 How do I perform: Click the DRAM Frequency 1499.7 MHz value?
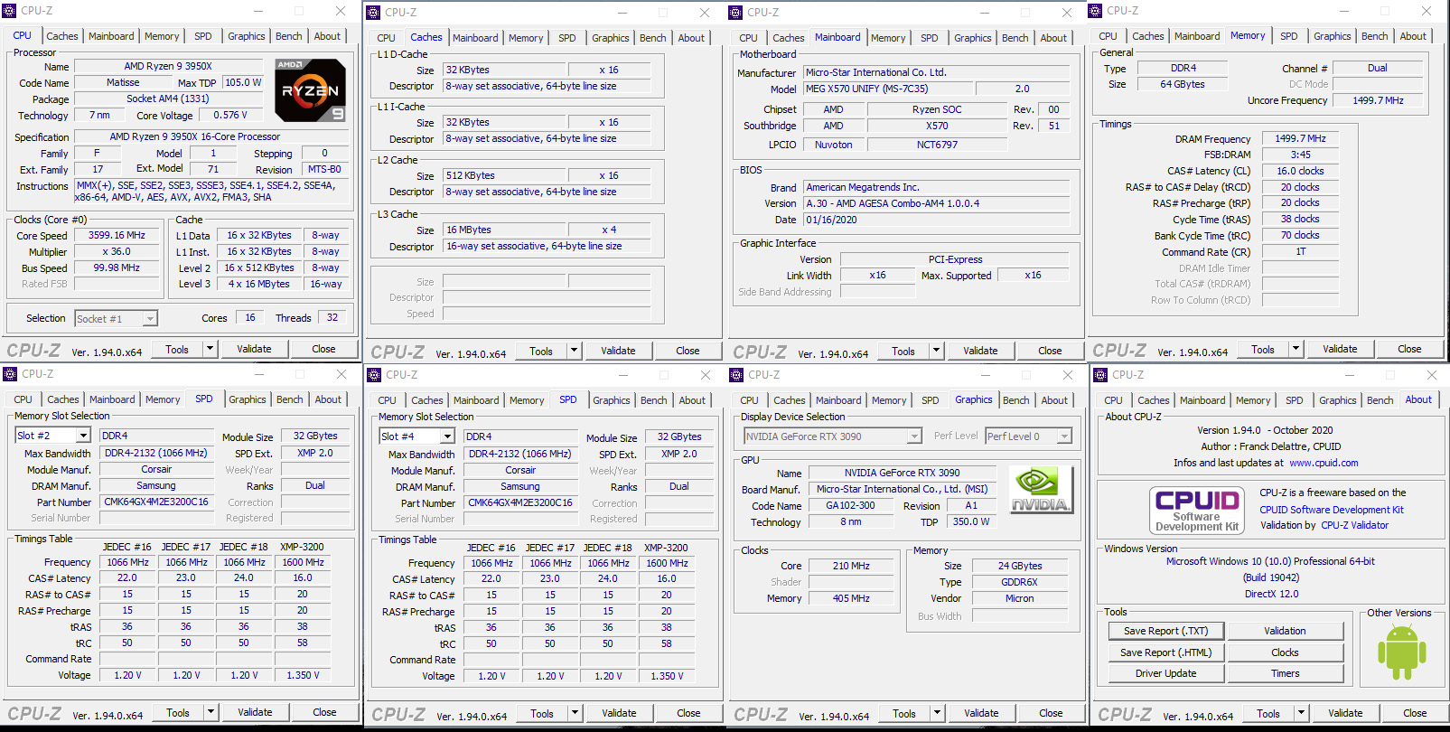tap(1300, 138)
